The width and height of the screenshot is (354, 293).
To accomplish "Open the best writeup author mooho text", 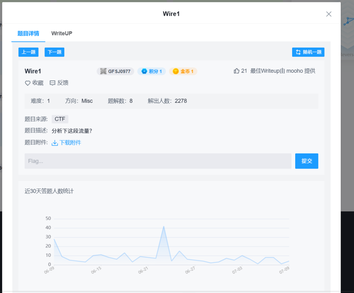I will (295, 71).
